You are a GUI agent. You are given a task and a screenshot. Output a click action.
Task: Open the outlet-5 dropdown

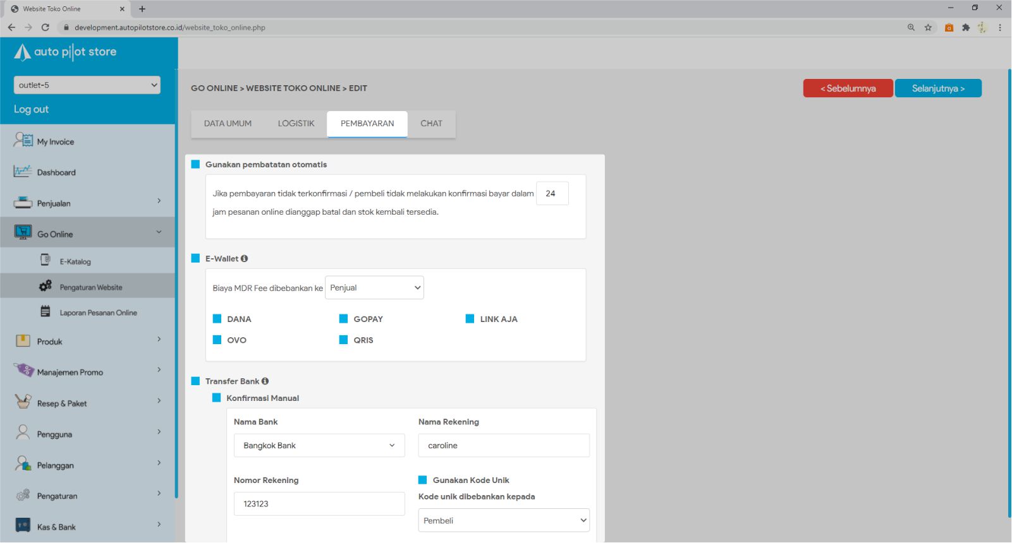[87, 85]
